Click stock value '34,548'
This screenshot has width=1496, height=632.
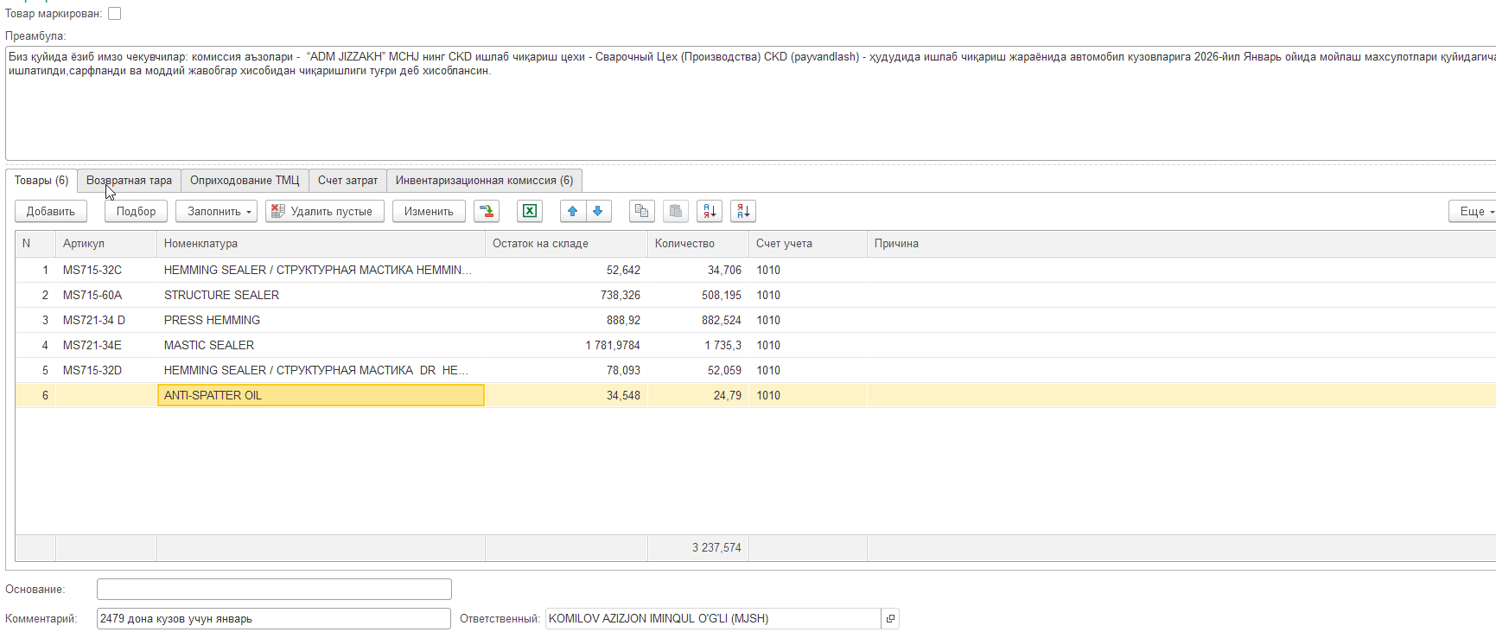(x=623, y=396)
